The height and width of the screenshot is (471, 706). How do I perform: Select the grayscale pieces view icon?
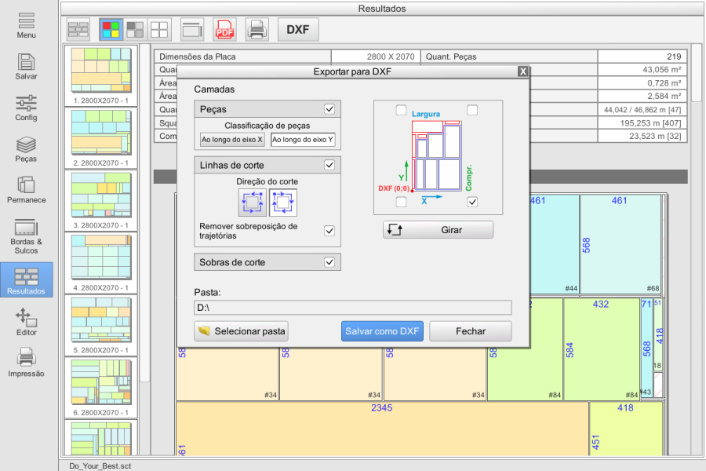point(135,30)
